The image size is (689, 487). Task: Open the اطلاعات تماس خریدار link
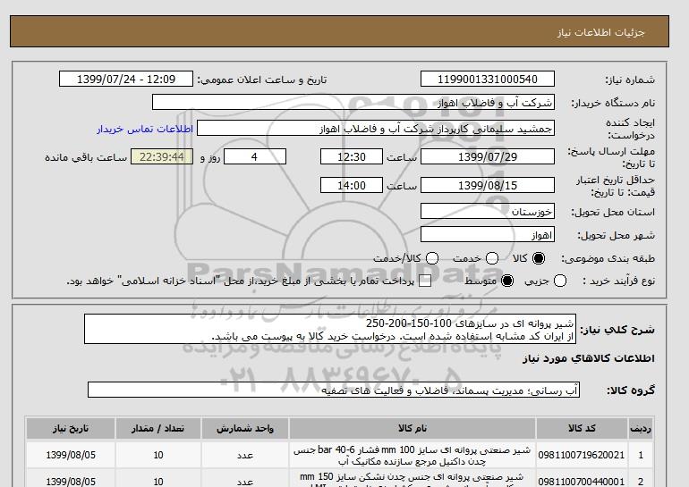click(145, 129)
